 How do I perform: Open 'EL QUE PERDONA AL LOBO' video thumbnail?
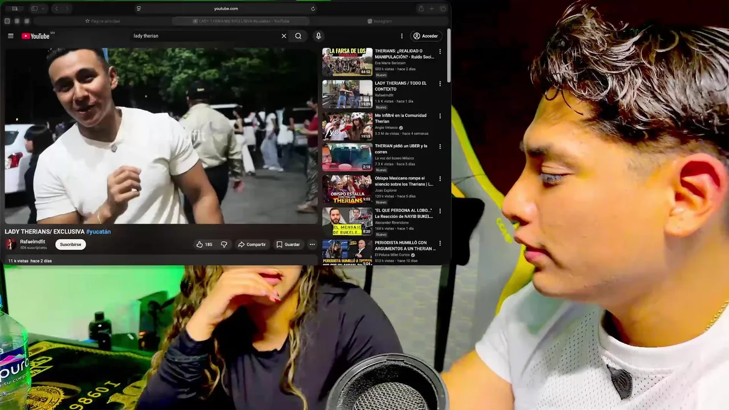click(x=347, y=222)
